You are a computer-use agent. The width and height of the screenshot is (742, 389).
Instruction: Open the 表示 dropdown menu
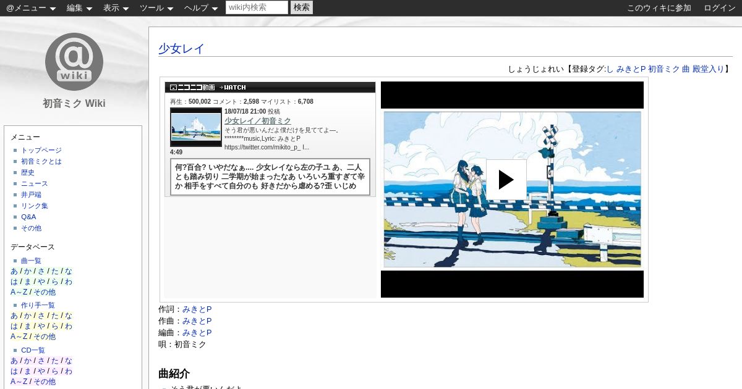click(x=116, y=8)
